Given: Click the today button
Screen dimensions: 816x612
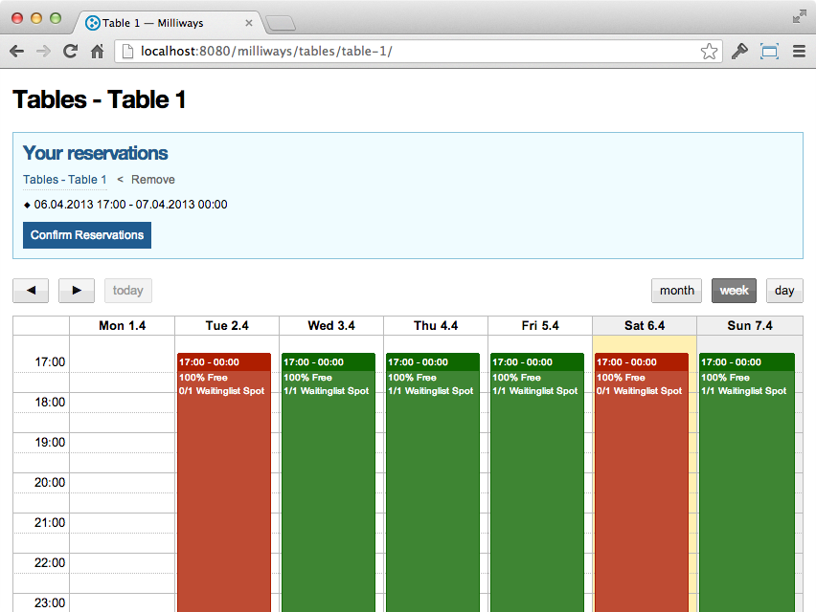Looking at the screenshot, I should pos(128,291).
